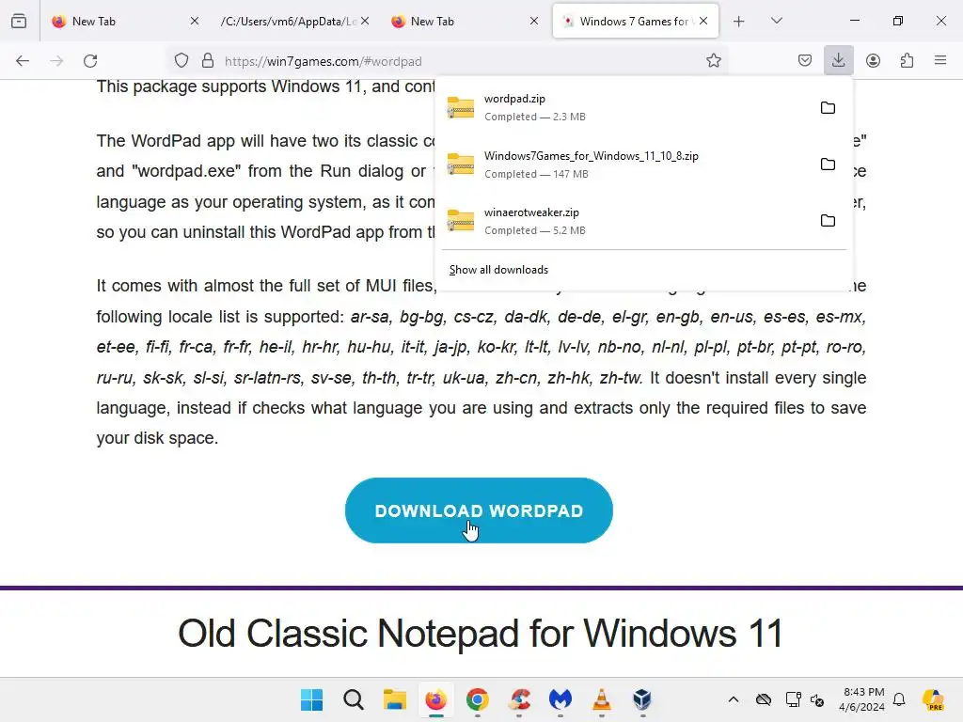Open the cloud sync tray icon
Viewport: 963px width, 722px height.
pos(764,699)
